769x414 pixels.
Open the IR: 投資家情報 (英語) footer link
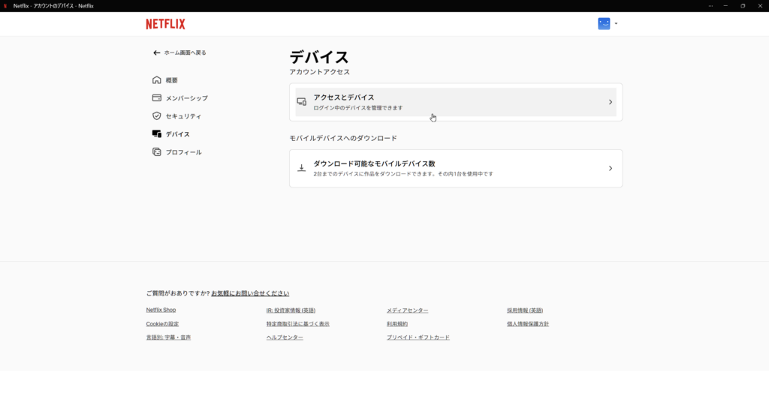tap(291, 310)
